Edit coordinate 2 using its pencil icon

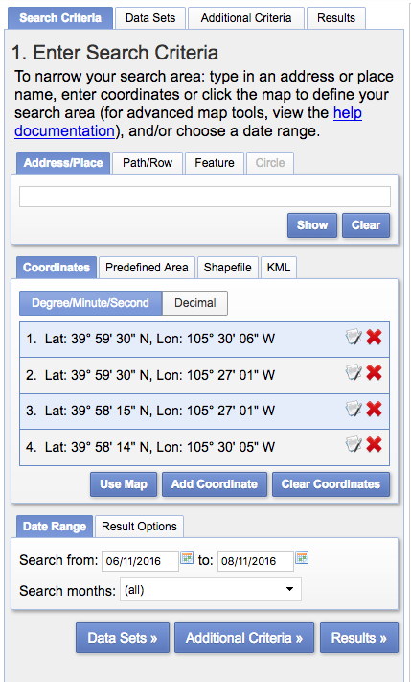point(354,373)
